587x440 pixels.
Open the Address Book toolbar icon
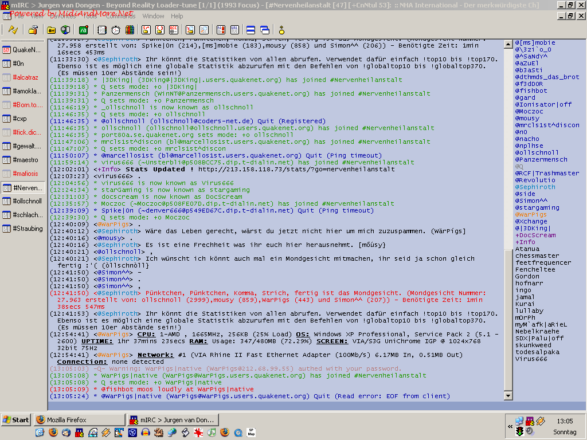click(x=101, y=30)
